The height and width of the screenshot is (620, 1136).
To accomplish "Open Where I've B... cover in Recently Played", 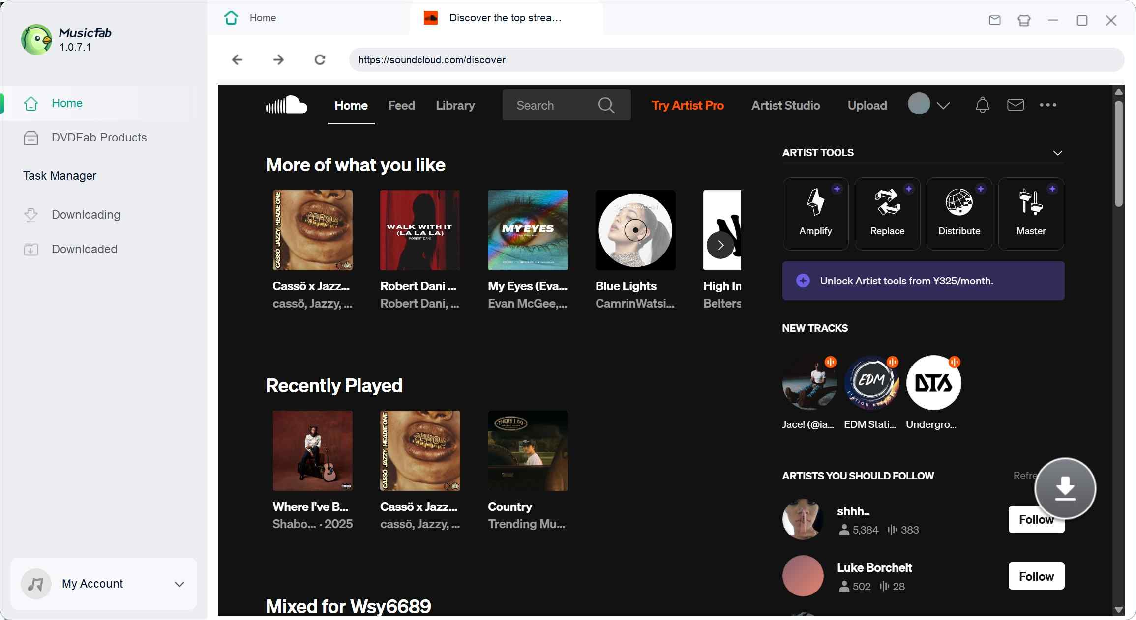I will click(312, 451).
